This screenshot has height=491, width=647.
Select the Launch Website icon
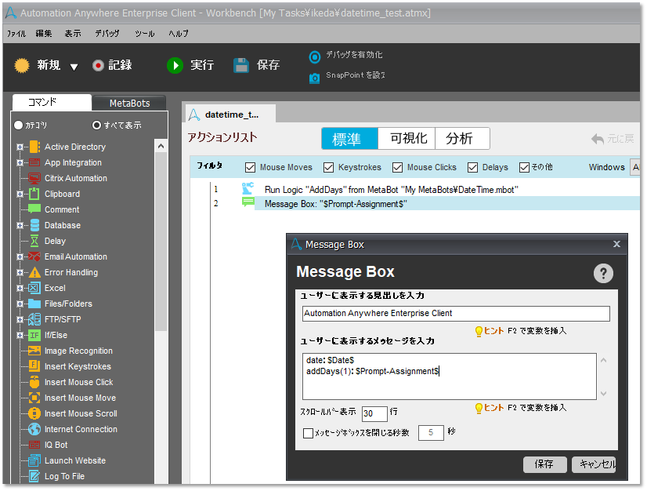click(x=34, y=461)
